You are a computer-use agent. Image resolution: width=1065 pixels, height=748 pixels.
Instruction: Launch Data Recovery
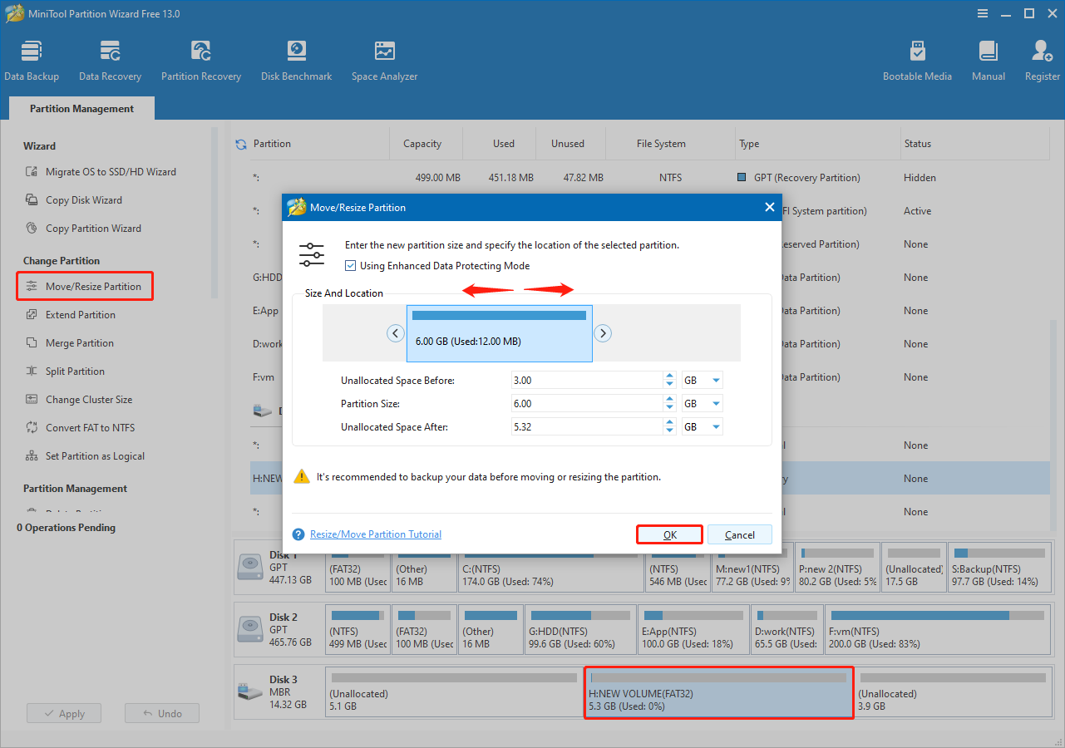110,58
